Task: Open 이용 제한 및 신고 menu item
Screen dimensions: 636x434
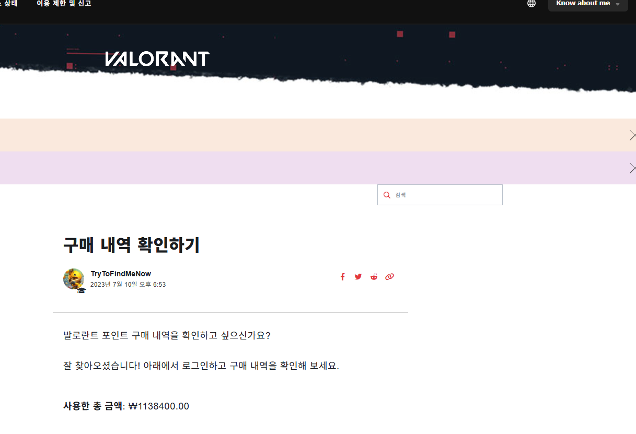Action: point(64,4)
